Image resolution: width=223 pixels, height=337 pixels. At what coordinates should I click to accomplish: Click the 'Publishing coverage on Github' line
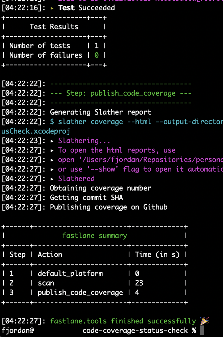point(109,207)
